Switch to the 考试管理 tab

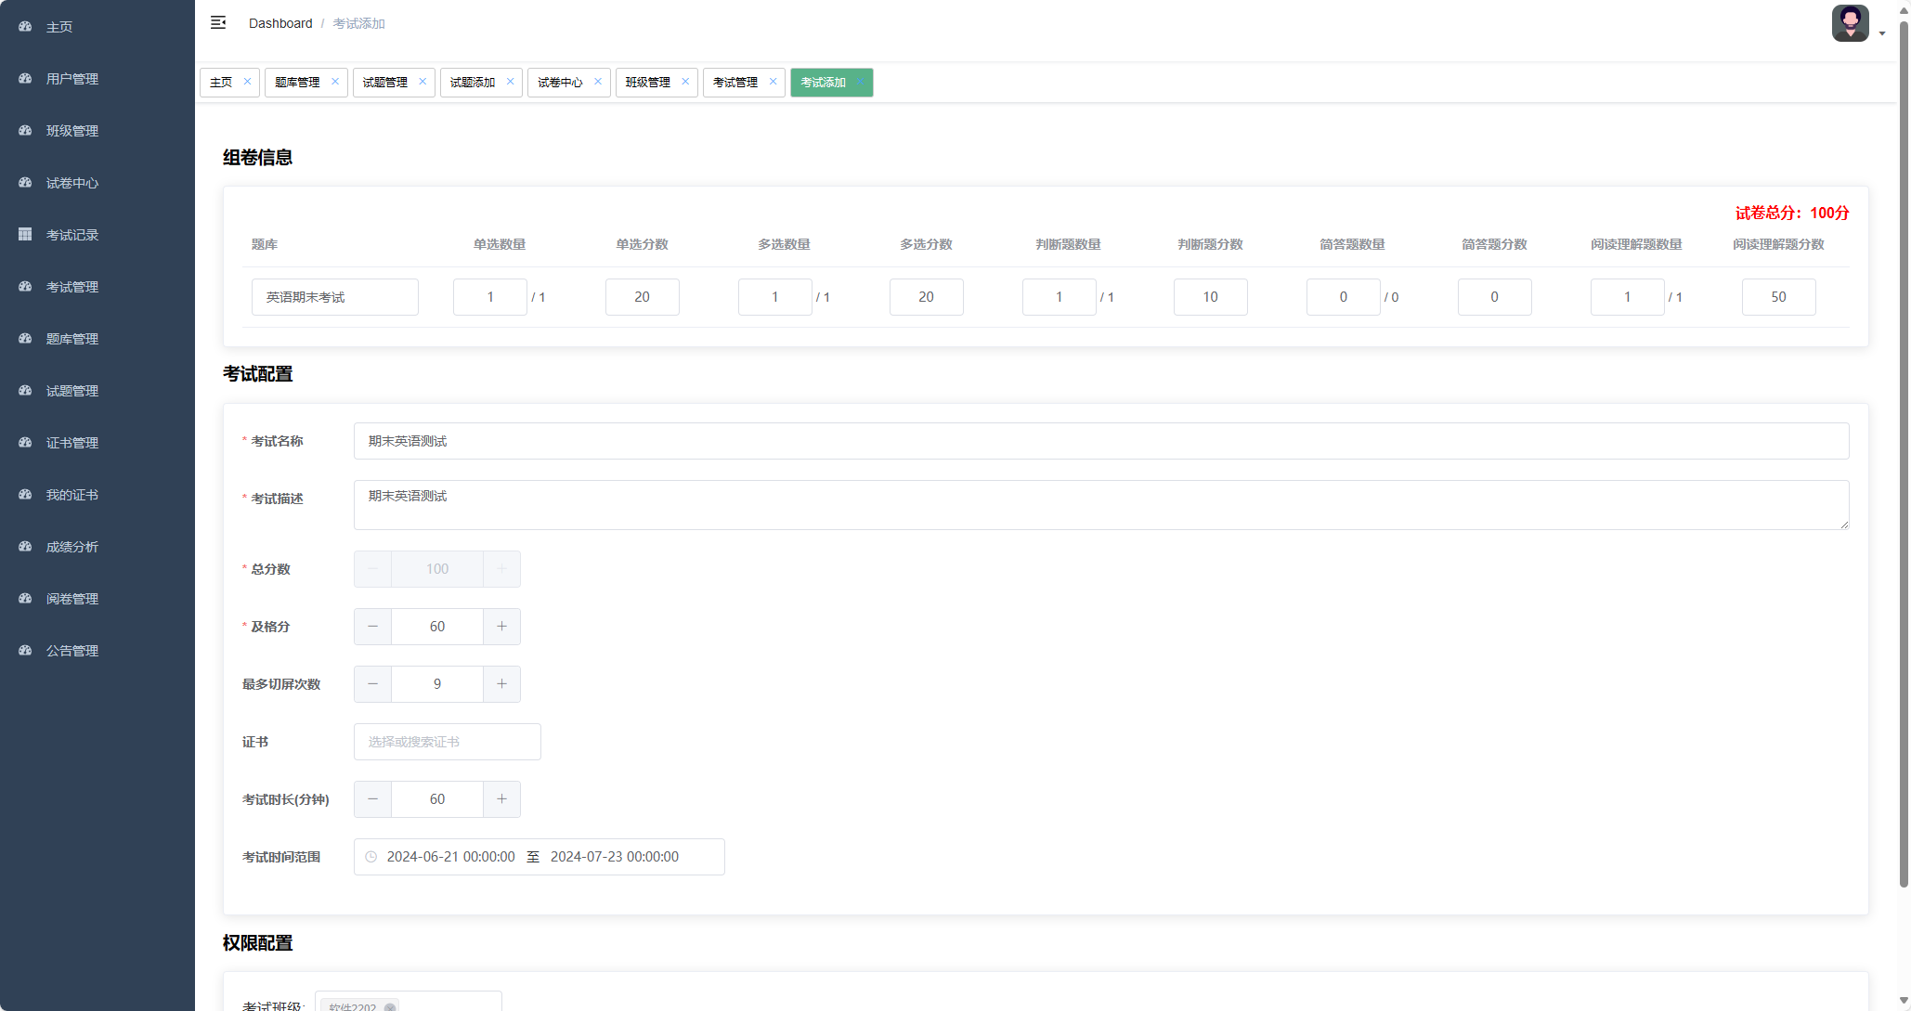click(734, 83)
